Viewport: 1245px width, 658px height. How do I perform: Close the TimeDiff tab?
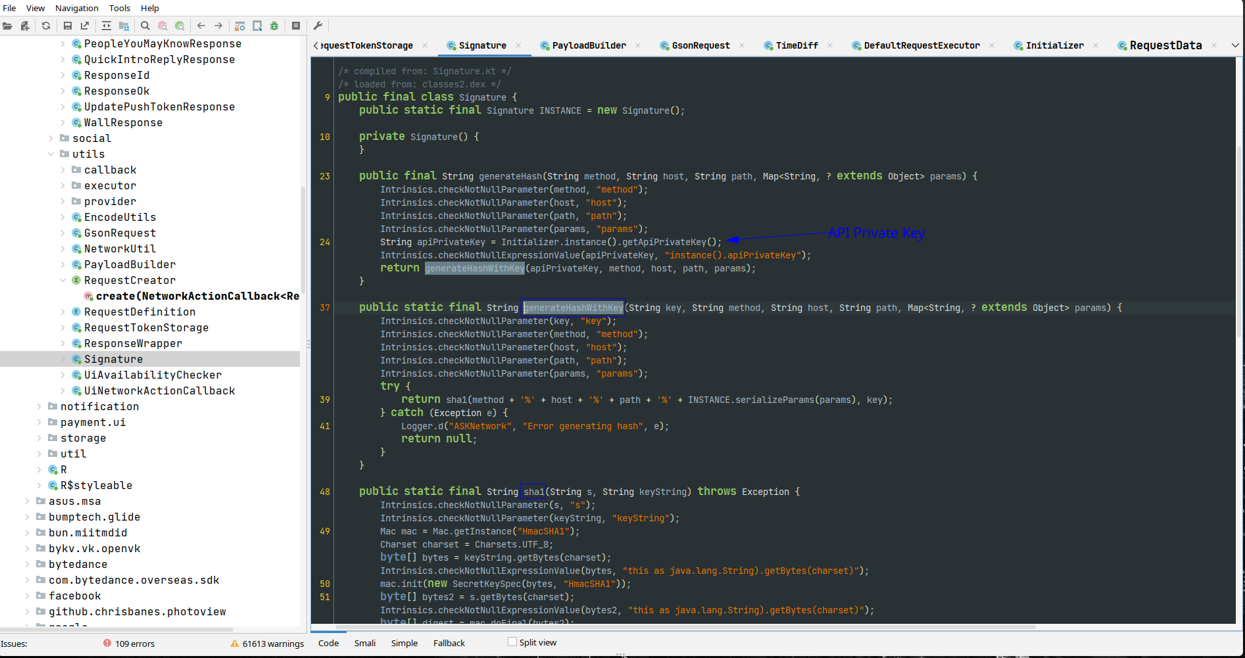pos(830,45)
